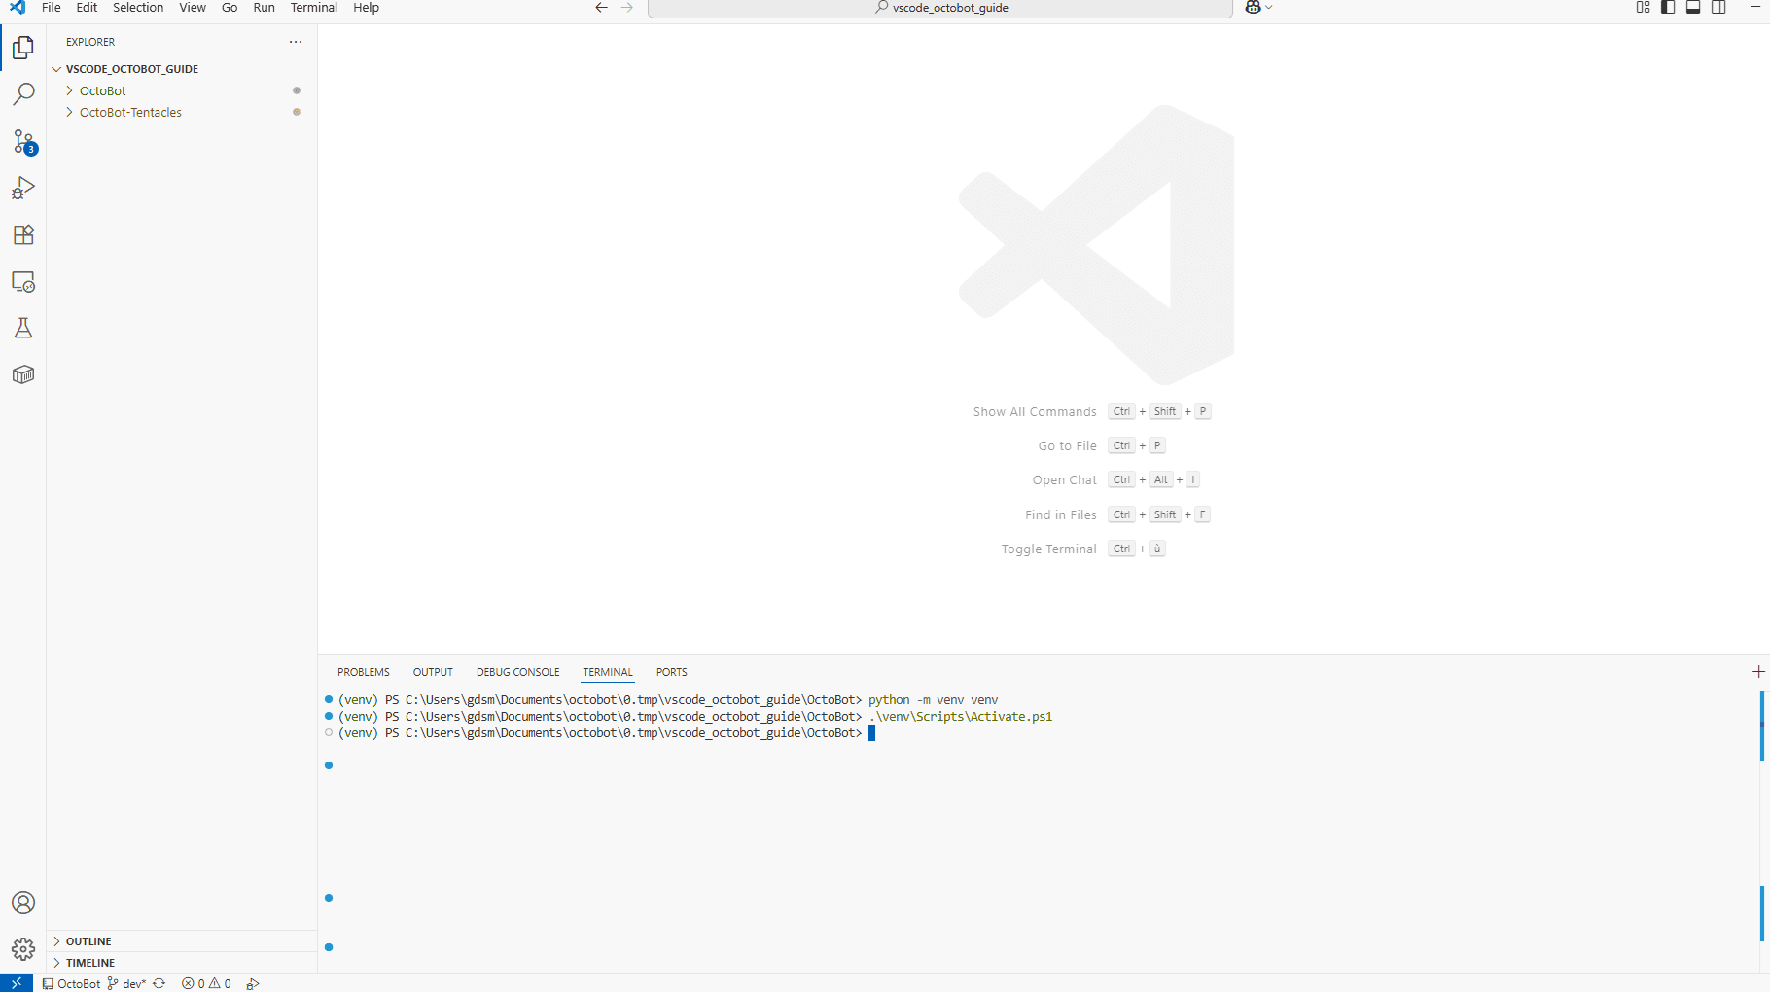Go back with the navigation arrow
The height and width of the screenshot is (992, 1770).
point(601,8)
